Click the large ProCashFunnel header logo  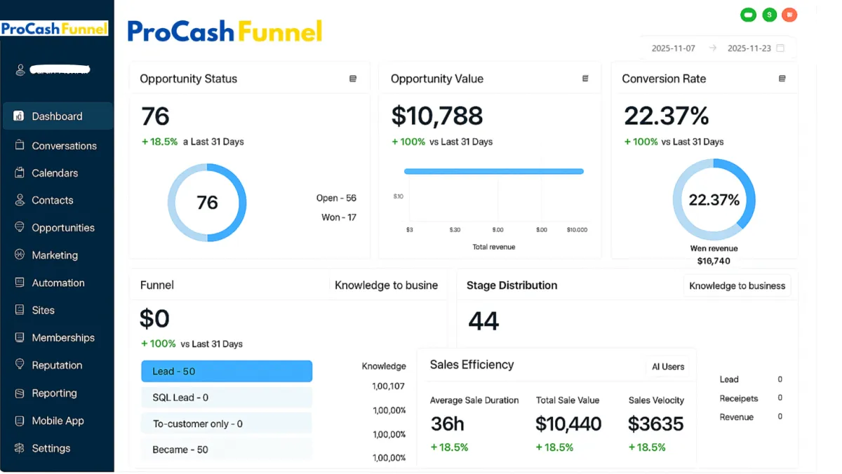pyautogui.click(x=225, y=32)
